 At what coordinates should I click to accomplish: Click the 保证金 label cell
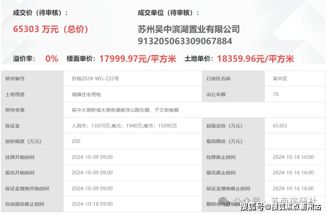[x=32, y=126]
